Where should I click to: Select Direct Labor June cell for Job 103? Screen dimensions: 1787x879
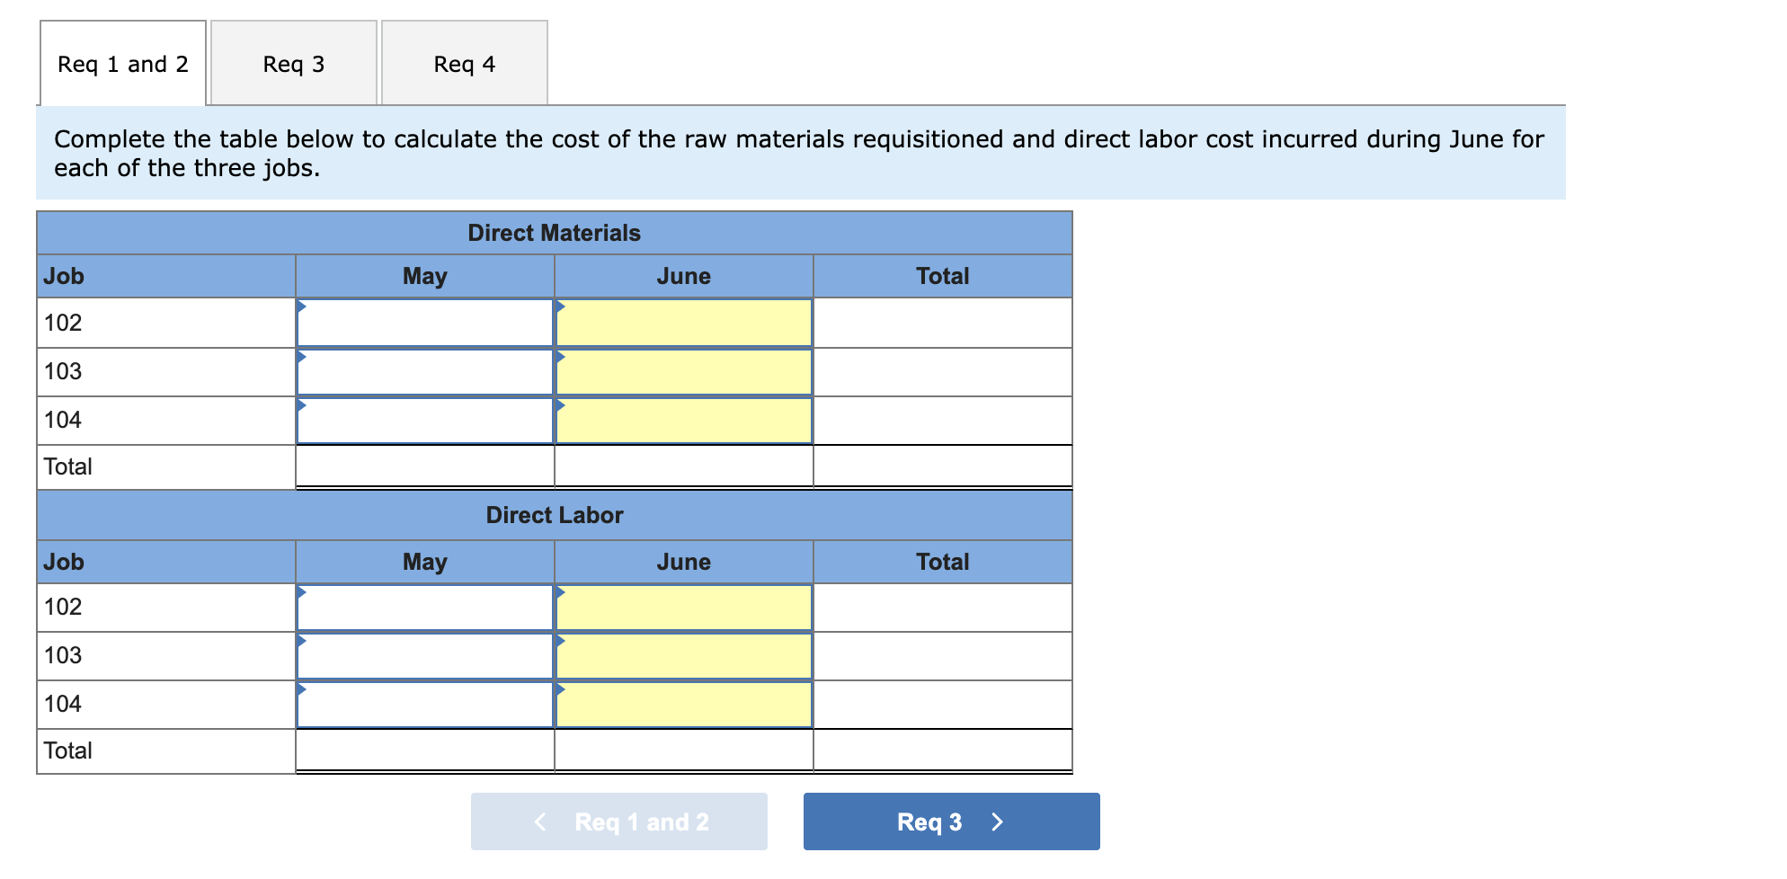tap(684, 656)
